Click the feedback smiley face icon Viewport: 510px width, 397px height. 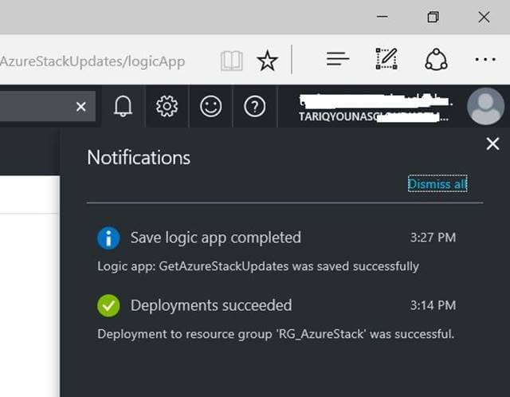point(210,106)
